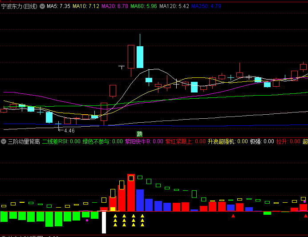Click the 升浪超强机: 0.00 value
Screen dimensions: 308x237
pos(228,141)
